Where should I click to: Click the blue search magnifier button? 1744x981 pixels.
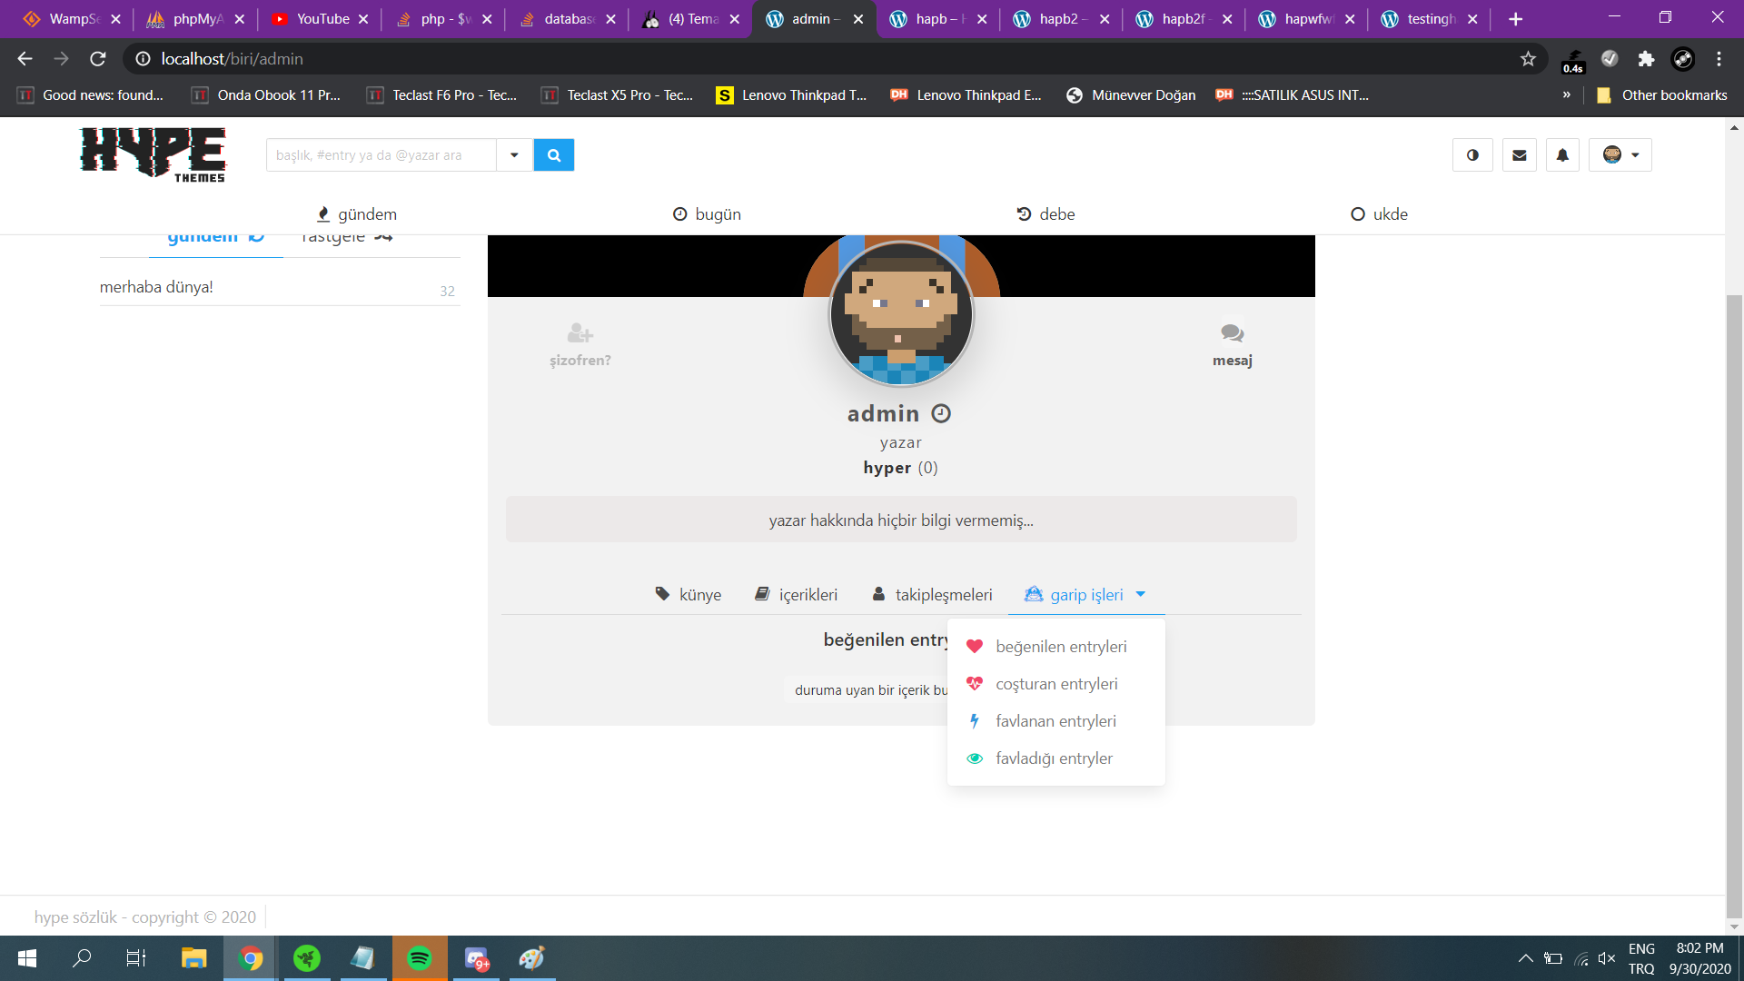554,155
